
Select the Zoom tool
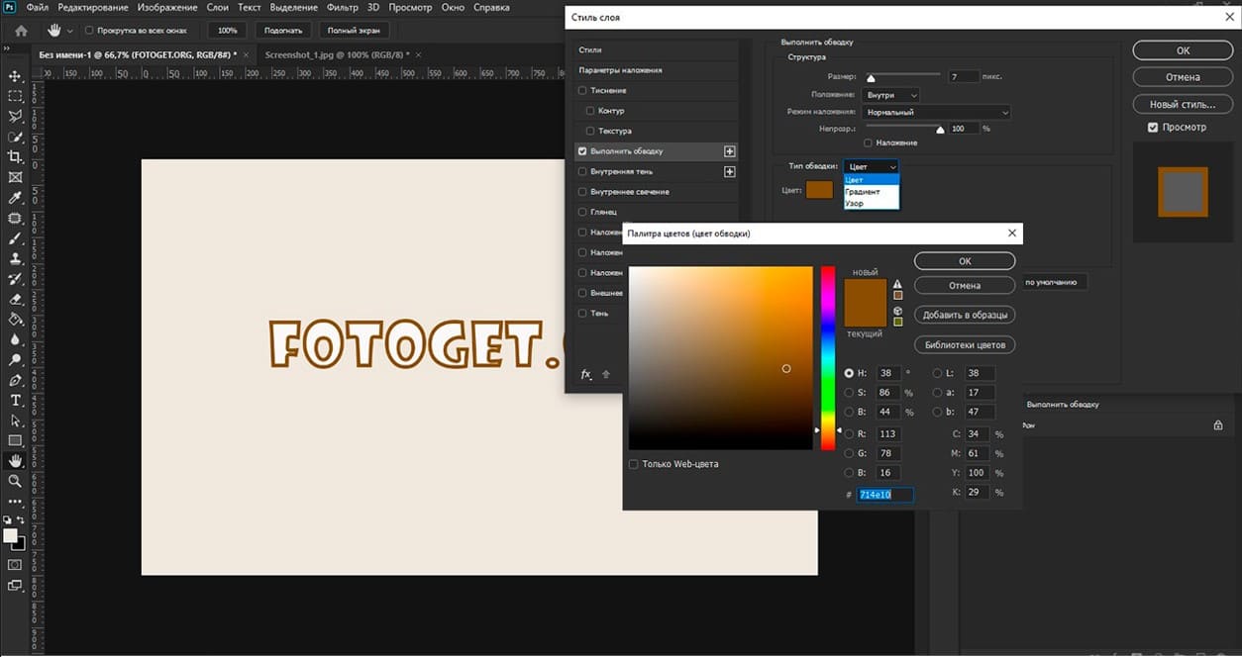(x=14, y=484)
